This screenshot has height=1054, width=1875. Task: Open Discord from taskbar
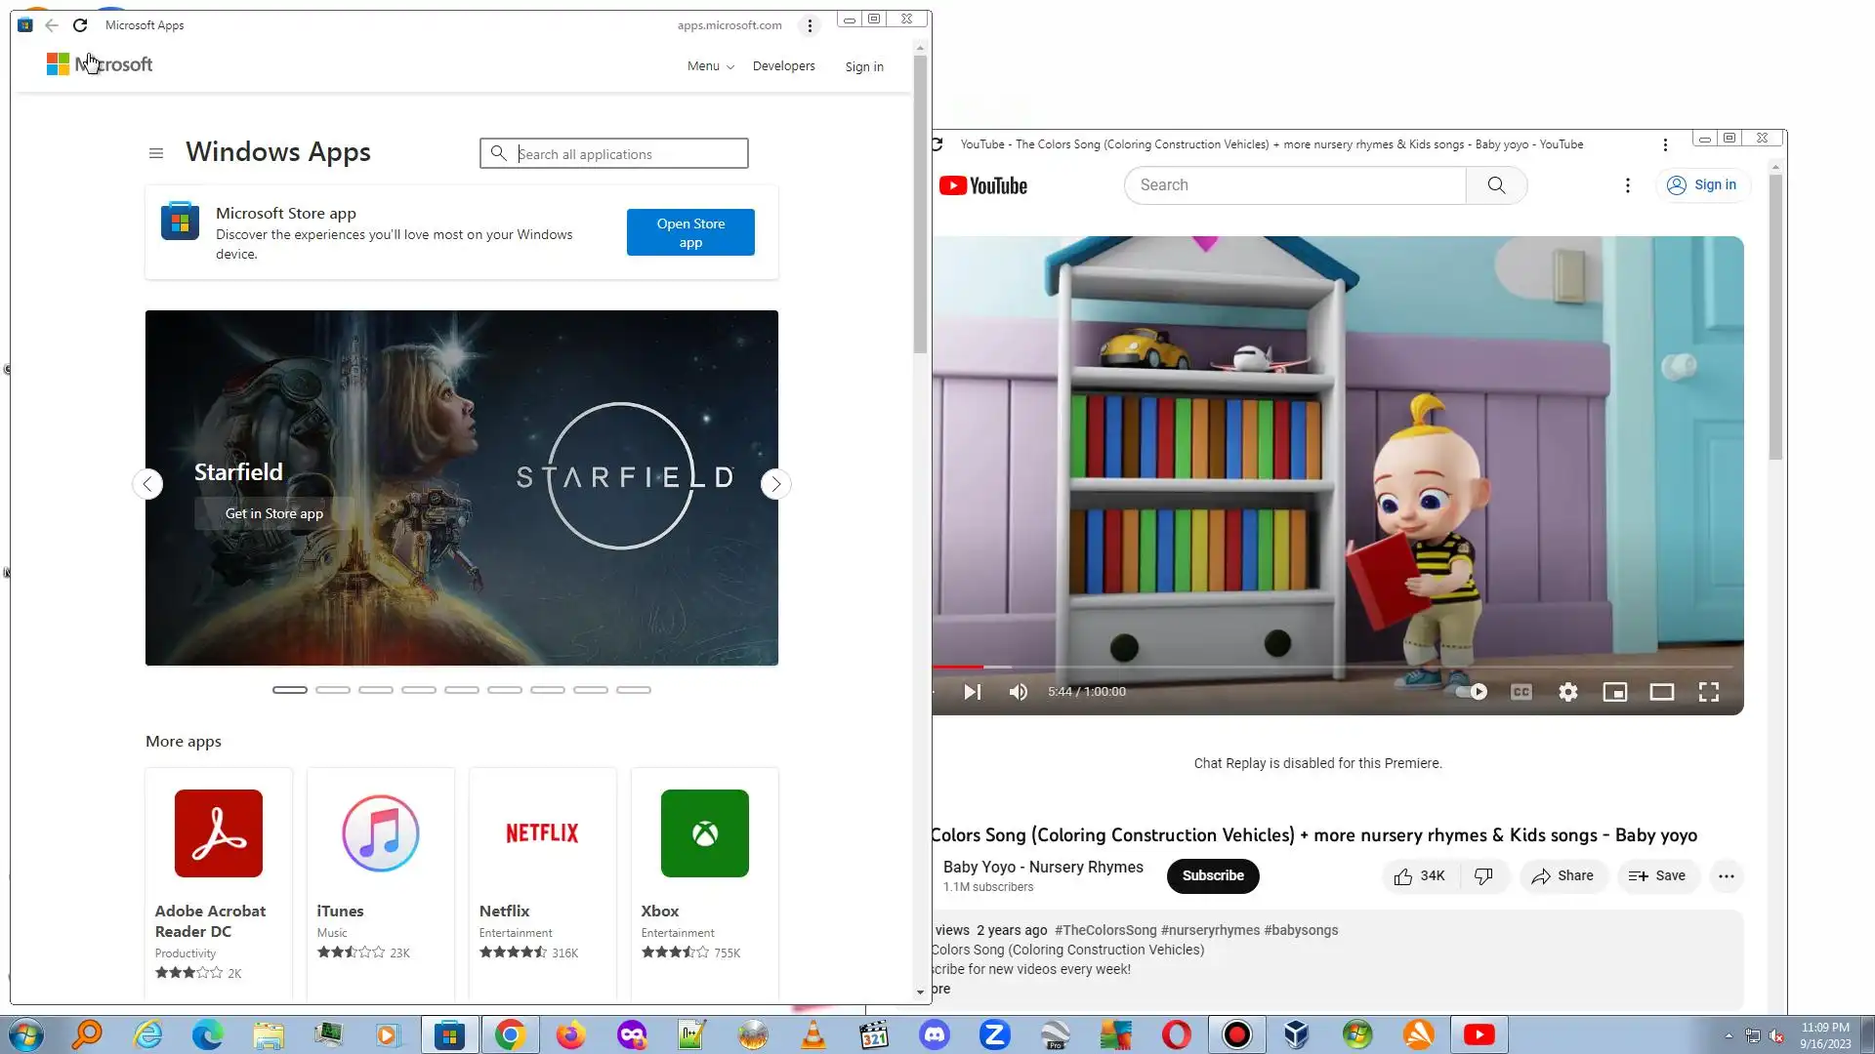point(935,1034)
